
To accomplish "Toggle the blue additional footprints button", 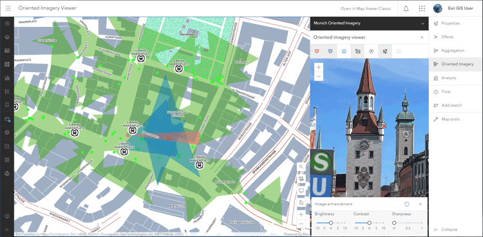I will (x=330, y=52).
